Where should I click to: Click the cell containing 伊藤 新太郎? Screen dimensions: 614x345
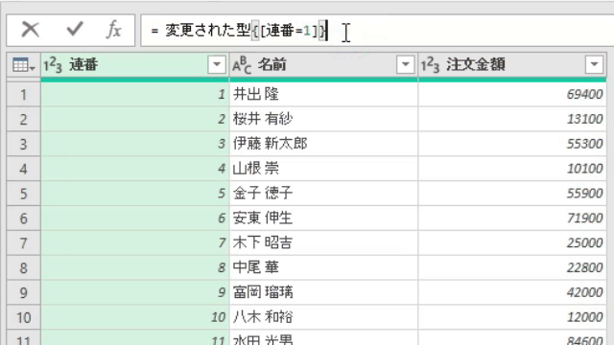(x=323, y=144)
